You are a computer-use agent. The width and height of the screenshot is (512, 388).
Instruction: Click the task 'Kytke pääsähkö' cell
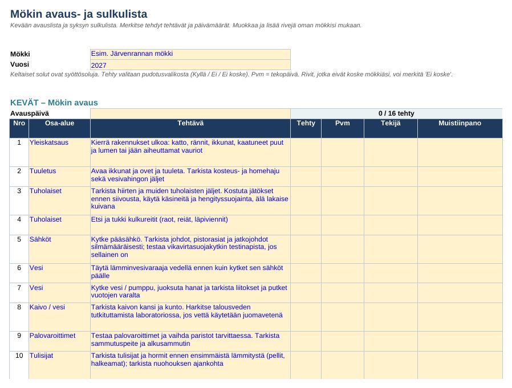(190, 250)
